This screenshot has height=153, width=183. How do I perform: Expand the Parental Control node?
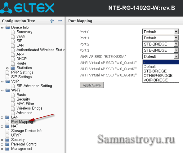tap(2, 145)
